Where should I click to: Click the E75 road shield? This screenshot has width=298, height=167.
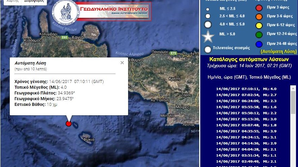(x=173, y=53)
